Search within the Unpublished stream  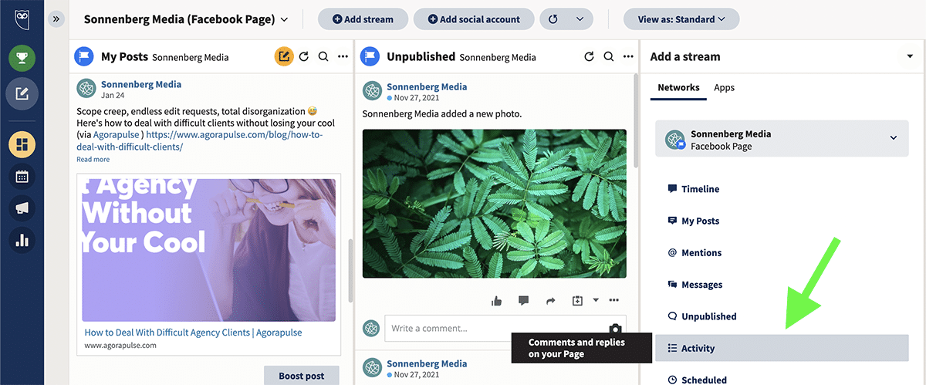coord(609,56)
